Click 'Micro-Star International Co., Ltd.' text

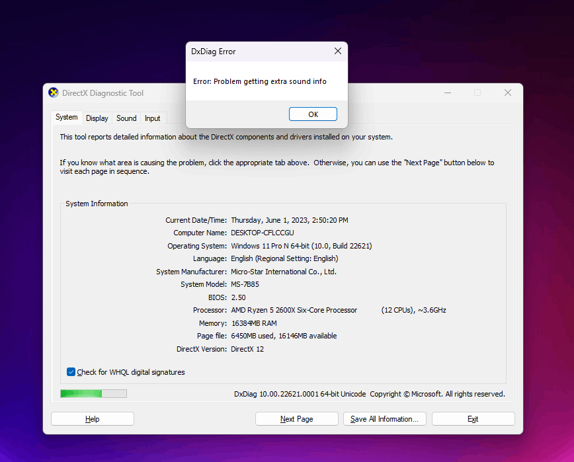[284, 272]
